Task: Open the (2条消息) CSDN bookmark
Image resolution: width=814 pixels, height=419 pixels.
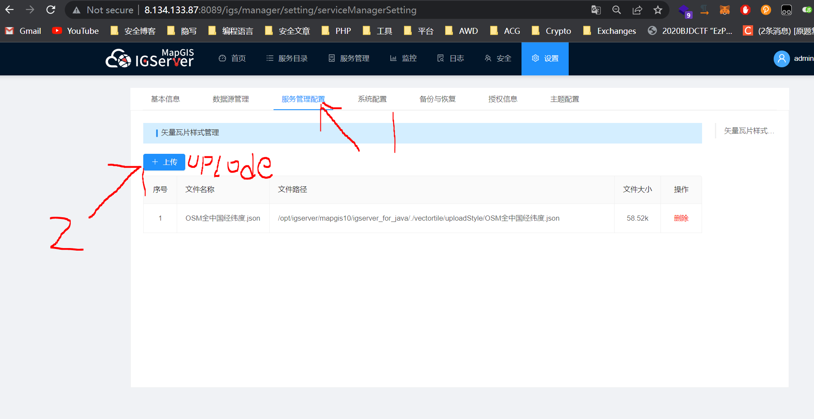Action: (x=778, y=31)
